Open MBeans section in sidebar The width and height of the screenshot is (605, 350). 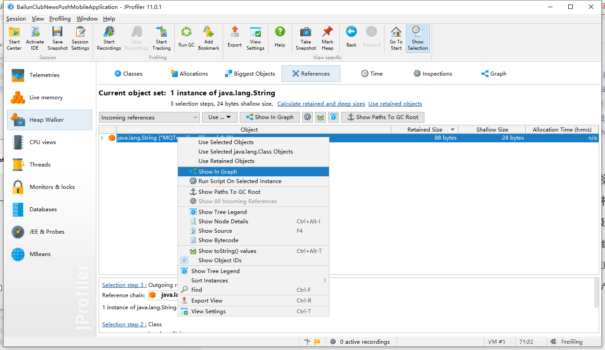(x=50, y=254)
